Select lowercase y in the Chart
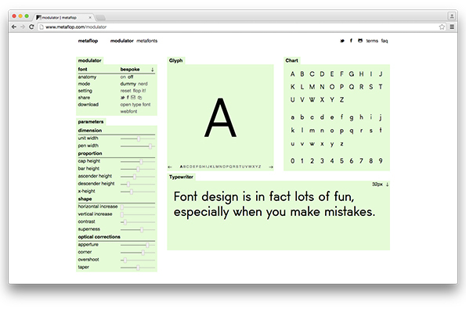The image size is (466, 309). 331,144
